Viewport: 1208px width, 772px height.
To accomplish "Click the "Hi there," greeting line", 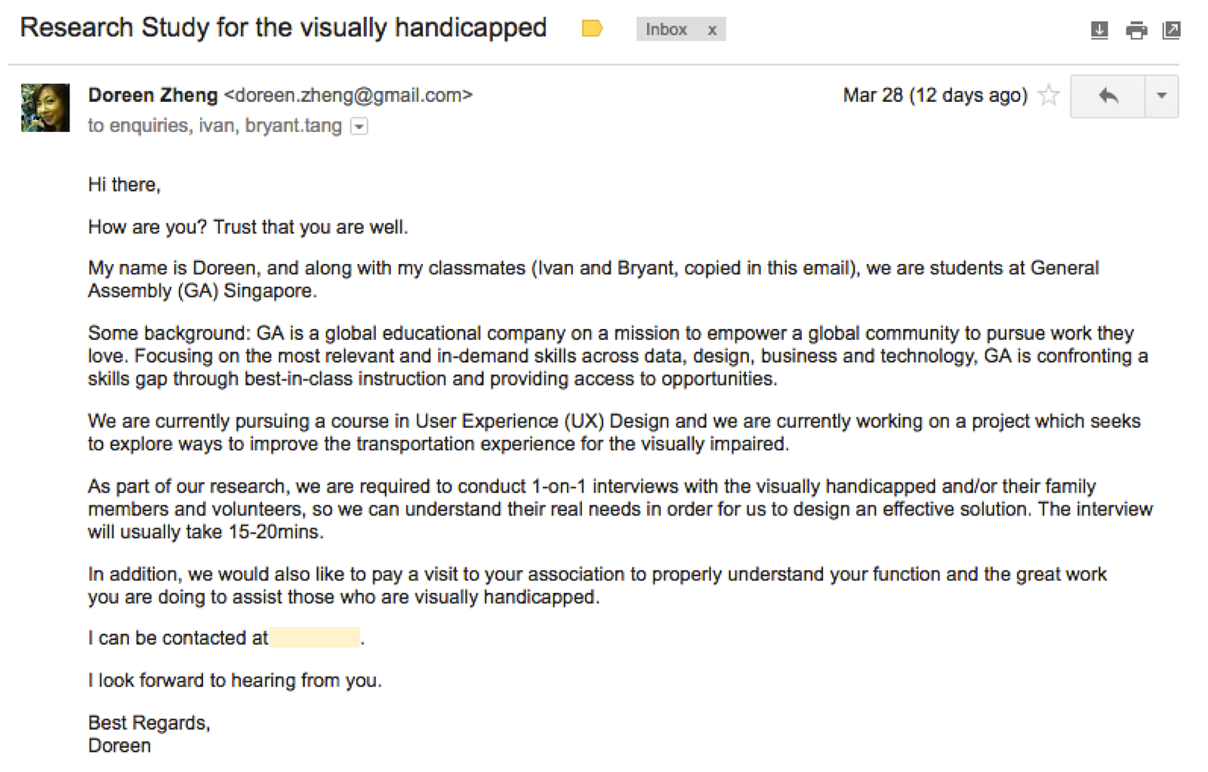I will [125, 185].
